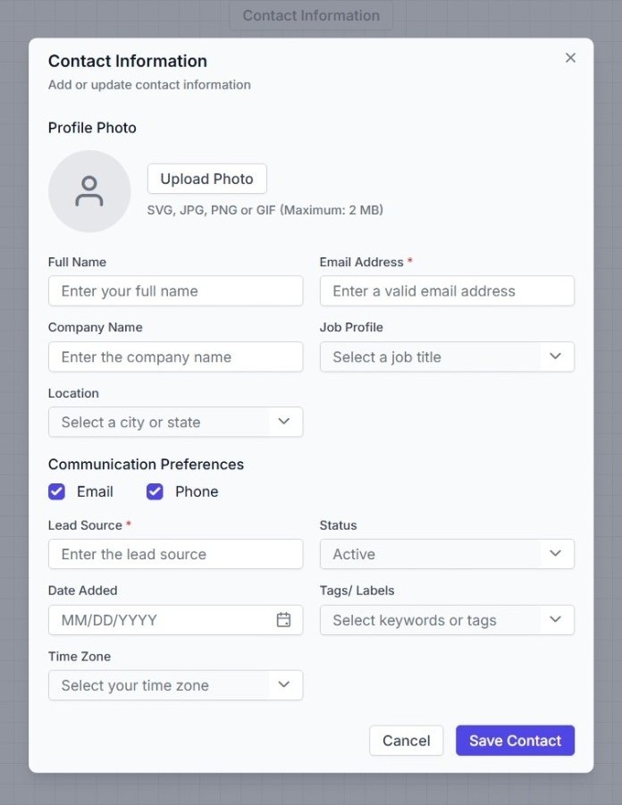The height and width of the screenshot is (805, 622).
Task: Open the calendar date picker icon
Action: 283,620
